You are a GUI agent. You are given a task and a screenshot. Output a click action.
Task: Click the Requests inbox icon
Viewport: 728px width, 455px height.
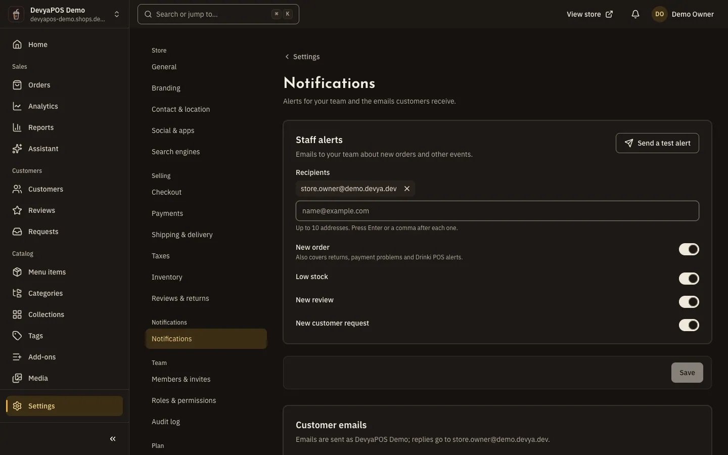(x=17, y=232)
